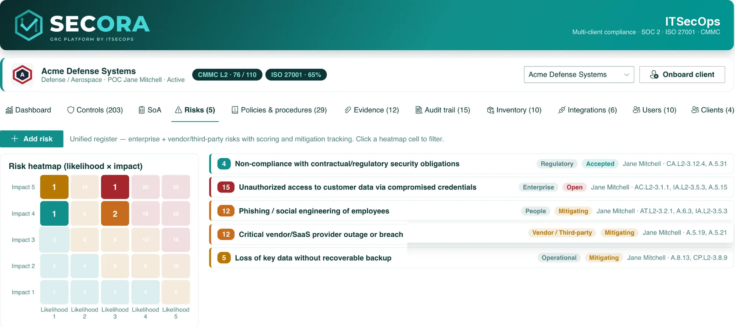The image size is (735, 327).
Task: Filter by red heatmap cell Impact 5 Likelihood 3
Action: (115, 187)
